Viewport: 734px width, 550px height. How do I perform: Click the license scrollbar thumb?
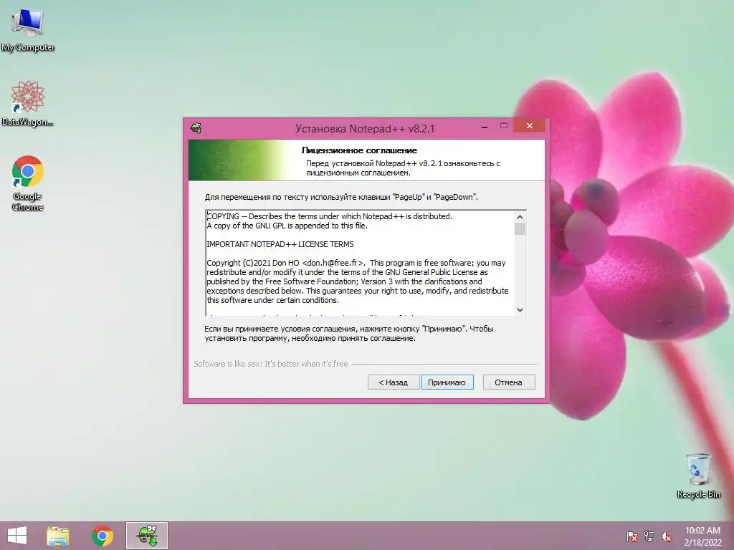pos(520,228)
